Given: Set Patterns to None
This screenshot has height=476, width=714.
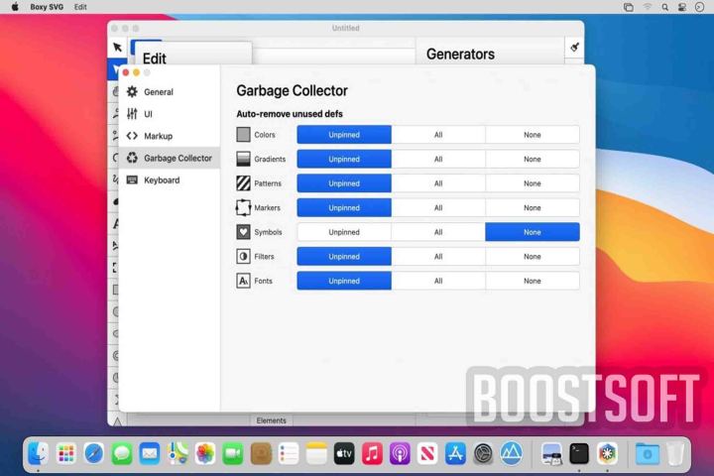Looking at the screenshot, I should tap(533, 183).
